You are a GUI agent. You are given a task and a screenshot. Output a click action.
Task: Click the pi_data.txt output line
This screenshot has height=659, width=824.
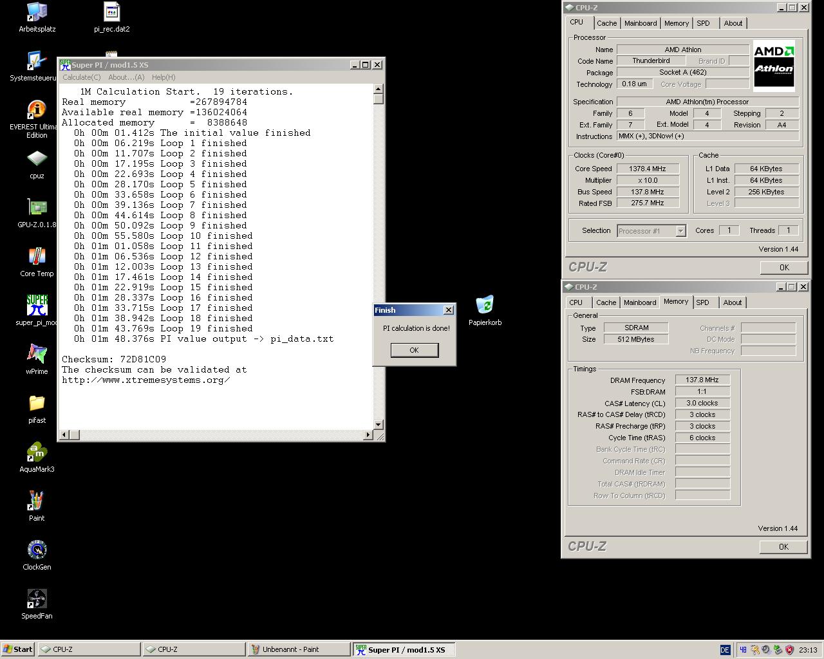(203, 339)
